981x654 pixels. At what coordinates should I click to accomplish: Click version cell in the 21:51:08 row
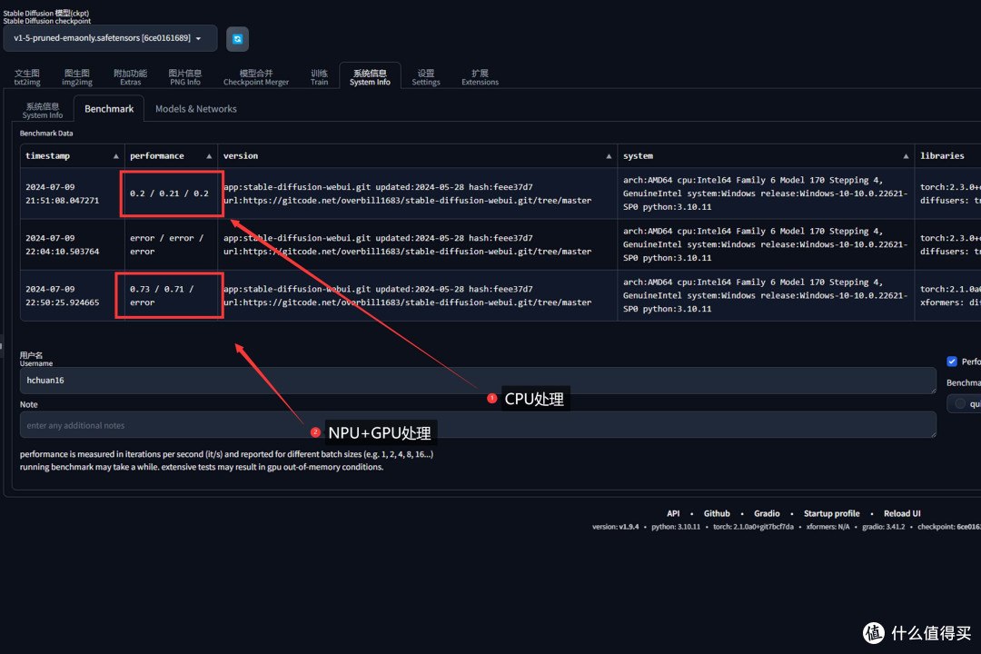tap(417, 193)
